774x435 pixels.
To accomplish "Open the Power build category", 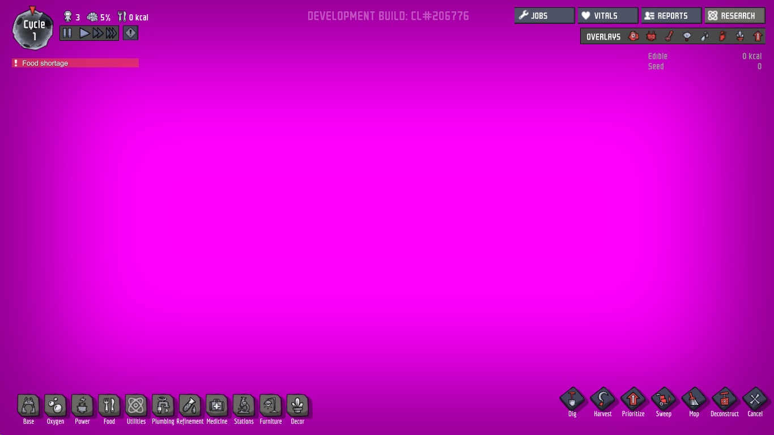I will pos(82,406).
